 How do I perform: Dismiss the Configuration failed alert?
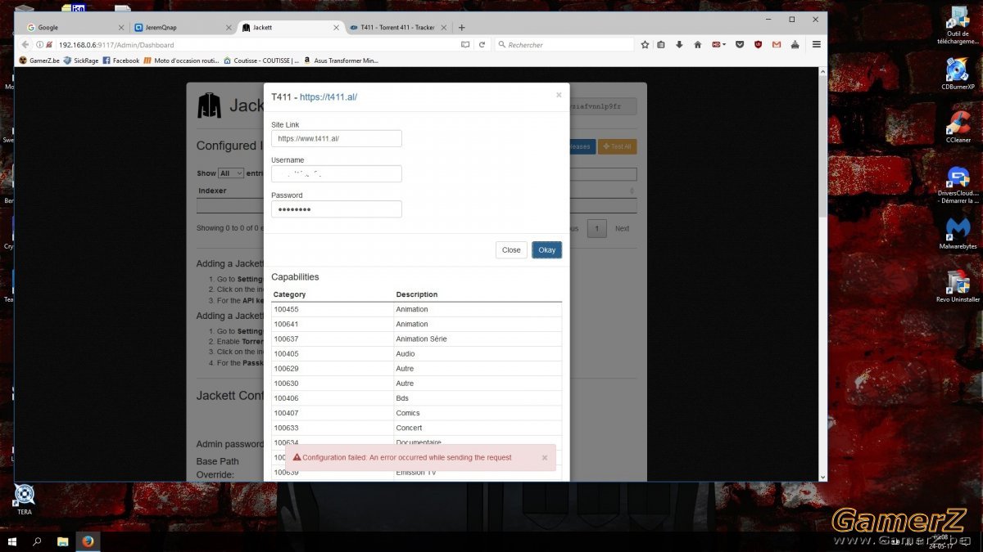click(x=545, y=458)
